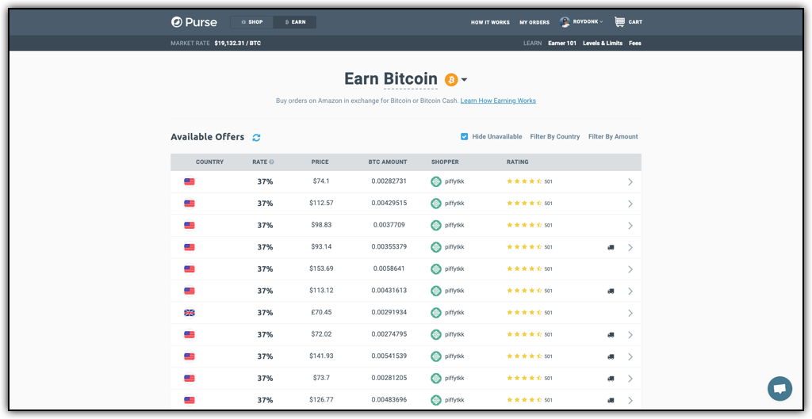Click shopper name piffytkk in $93.14 row
This screenshot has height=419, width=812.
(454, 247)
